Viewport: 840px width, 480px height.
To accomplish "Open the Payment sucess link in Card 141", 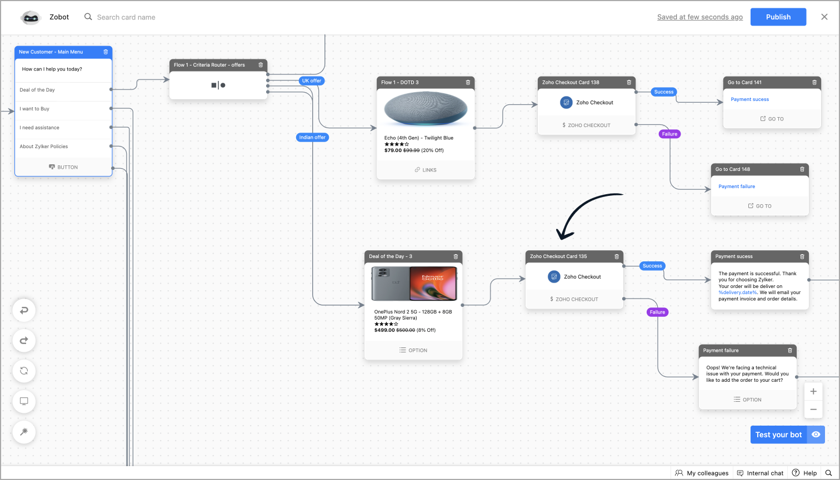I will [x=750, y=99].
